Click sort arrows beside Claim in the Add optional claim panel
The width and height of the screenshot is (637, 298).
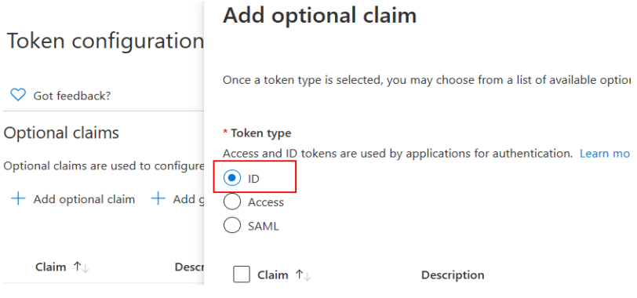tap(304, 275)
